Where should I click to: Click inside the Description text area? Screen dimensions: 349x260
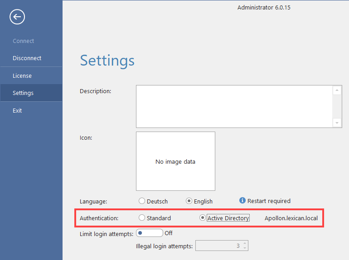click(234, 106)
